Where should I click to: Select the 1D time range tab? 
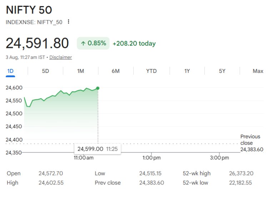[x=10, y=71]
